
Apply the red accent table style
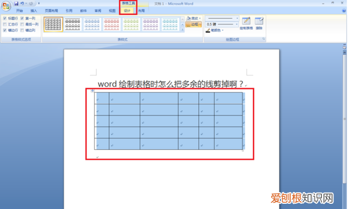click(111, 24)
